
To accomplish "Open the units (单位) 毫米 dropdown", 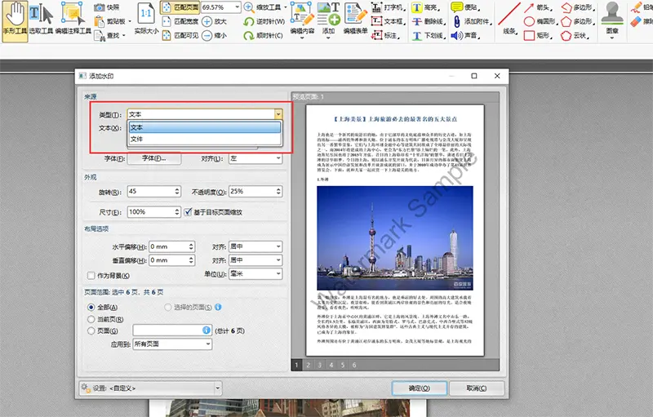I will [255, 274].
